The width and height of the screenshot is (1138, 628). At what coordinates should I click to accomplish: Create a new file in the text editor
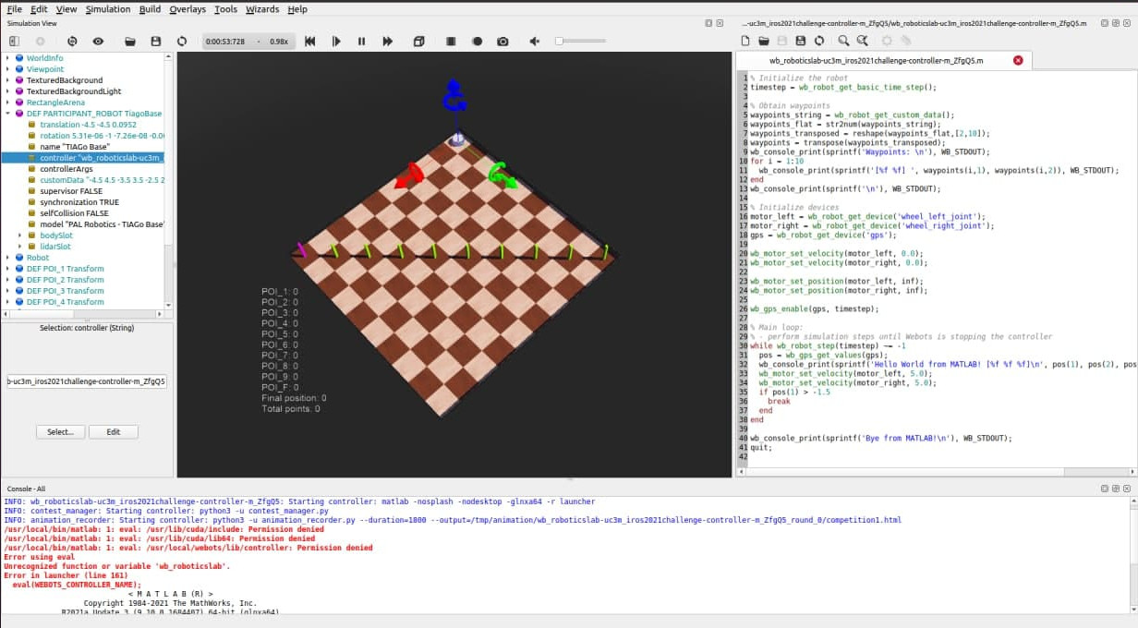click(745, 41)
